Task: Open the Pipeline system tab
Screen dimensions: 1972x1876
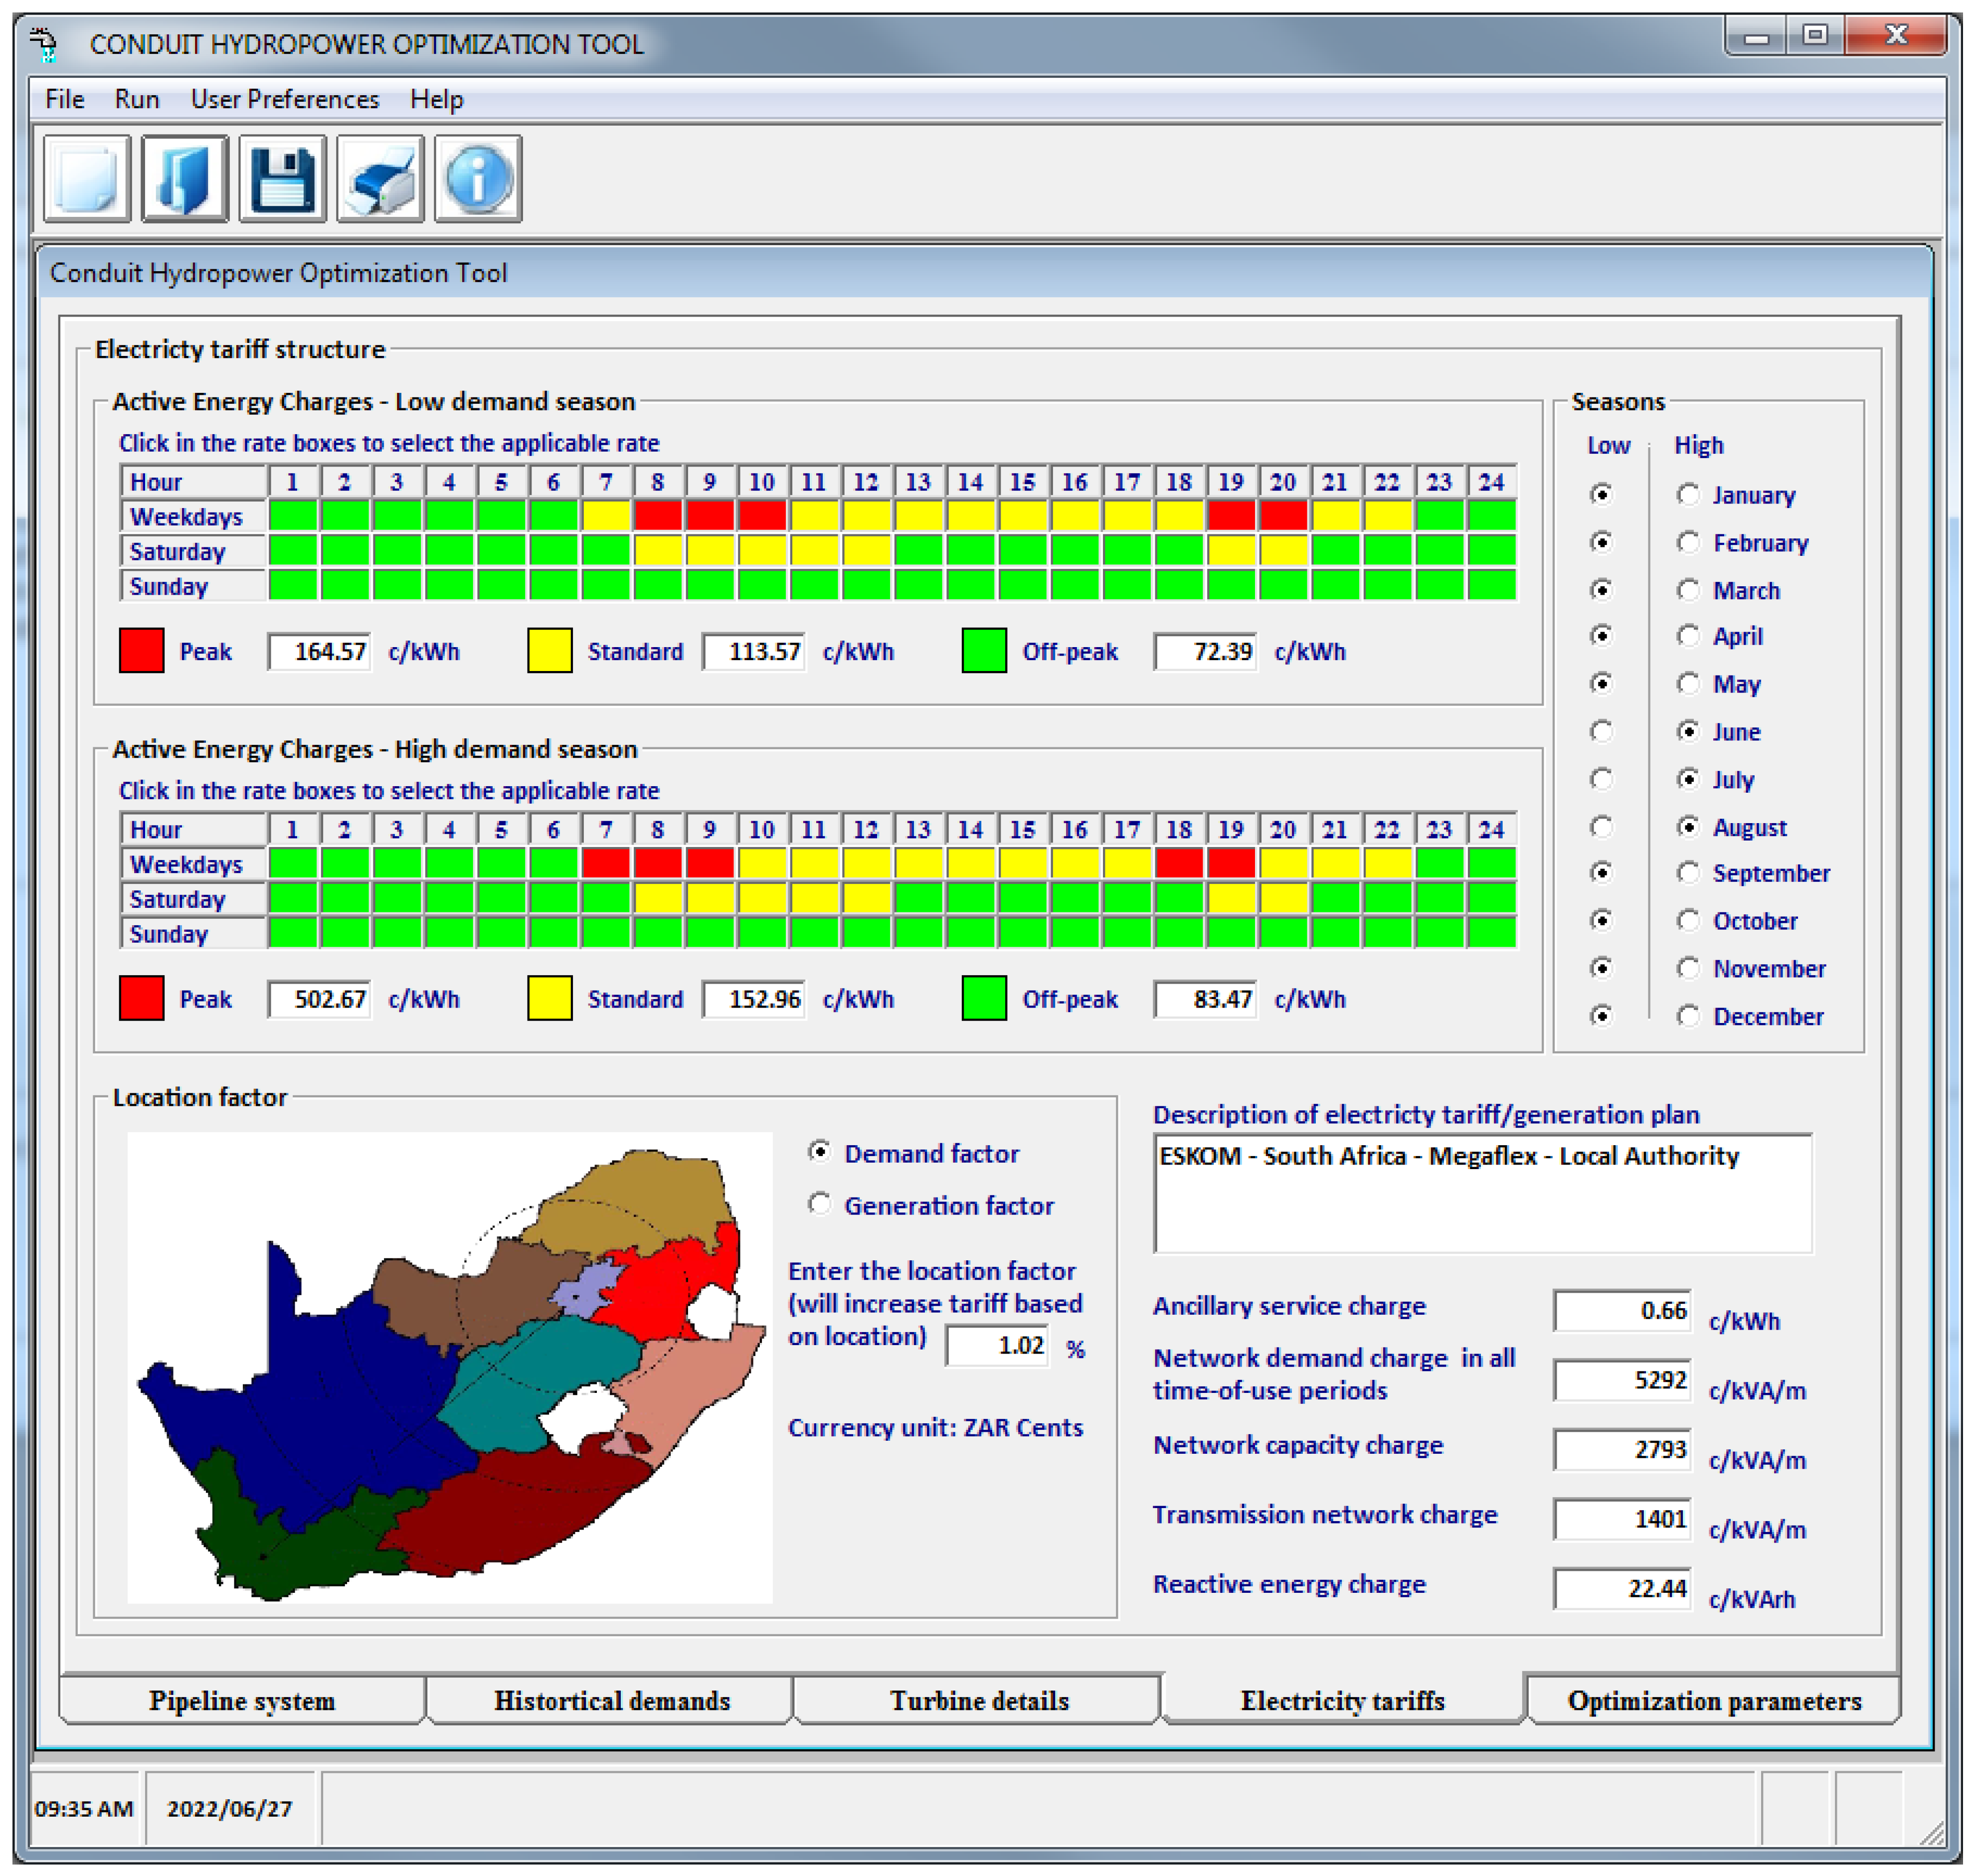Action: click(x=242, y=1700)
